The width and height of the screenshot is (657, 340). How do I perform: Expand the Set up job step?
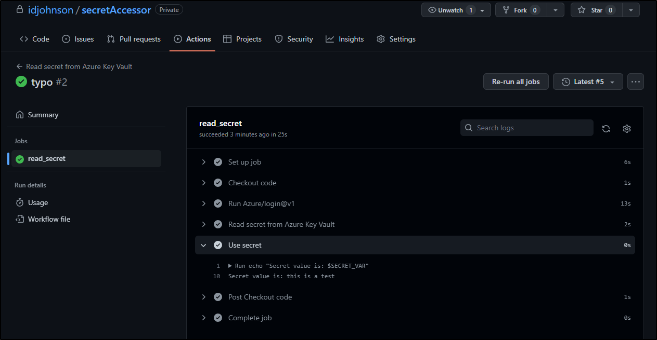click(415, 162)
